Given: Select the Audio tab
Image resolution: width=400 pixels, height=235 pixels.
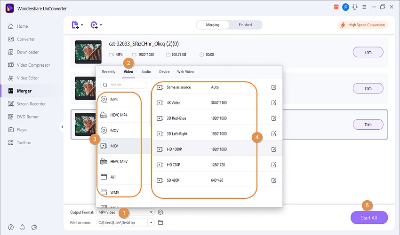Looking at the screenshot, I should 146,72.
